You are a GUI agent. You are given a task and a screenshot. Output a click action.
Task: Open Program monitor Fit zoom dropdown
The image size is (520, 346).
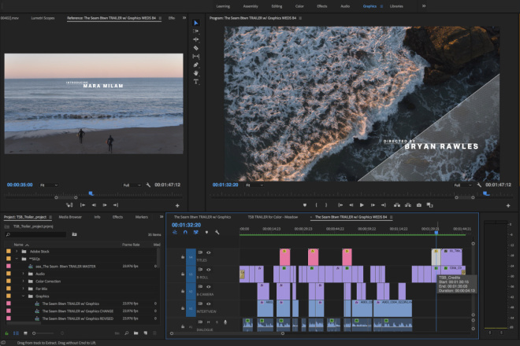[254, 185]
